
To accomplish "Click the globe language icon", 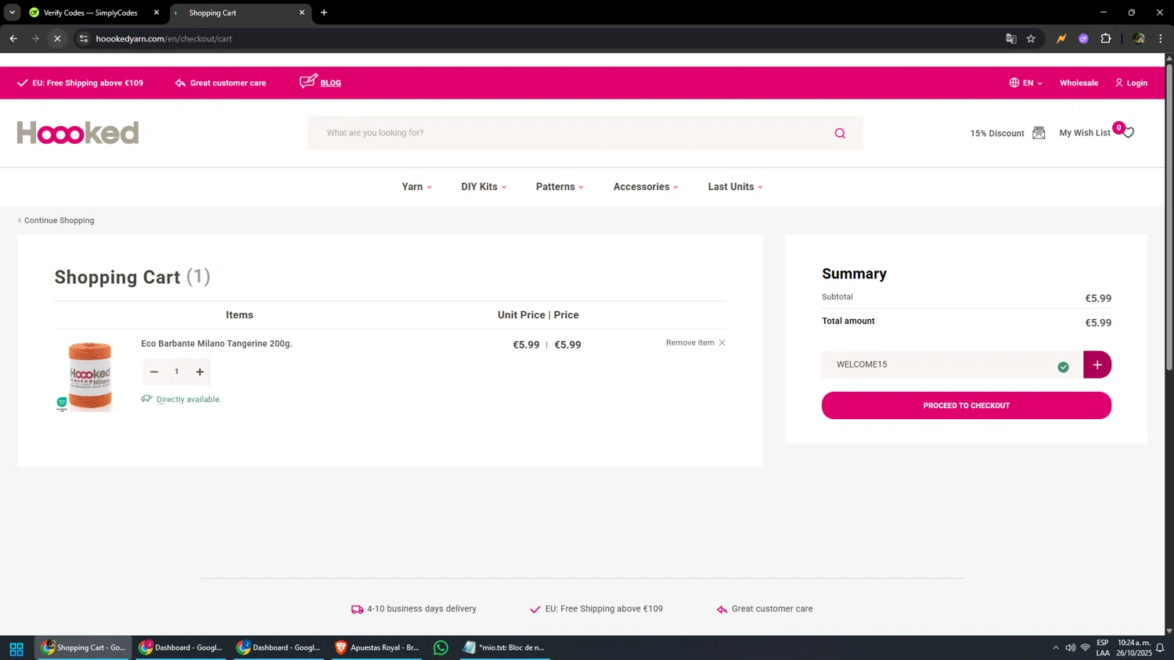I will (1014, 83).
